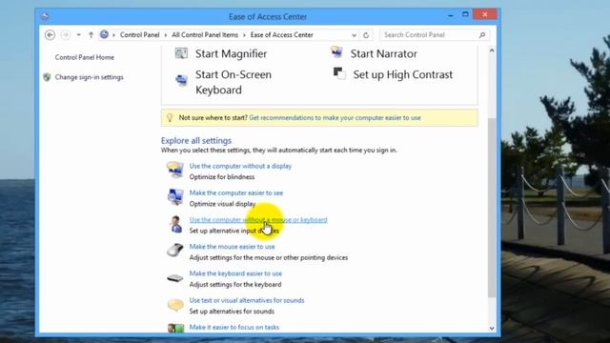Open Make the mouse easier to use
Viewport: 610px width, 343px height.
pos(232,247)
